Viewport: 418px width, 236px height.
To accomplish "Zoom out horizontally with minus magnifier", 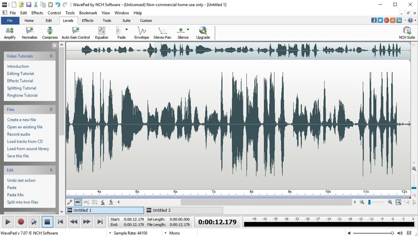I will (362, 202).
